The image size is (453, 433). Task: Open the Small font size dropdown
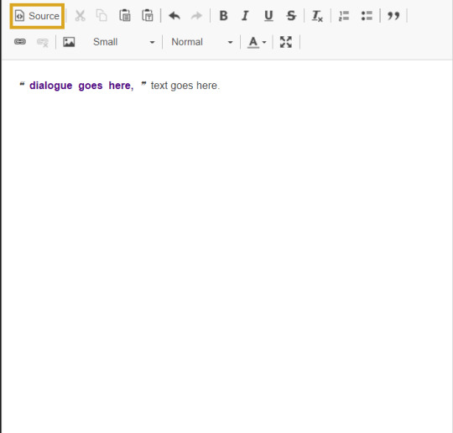pyautogui.click(x=122, y=42)
